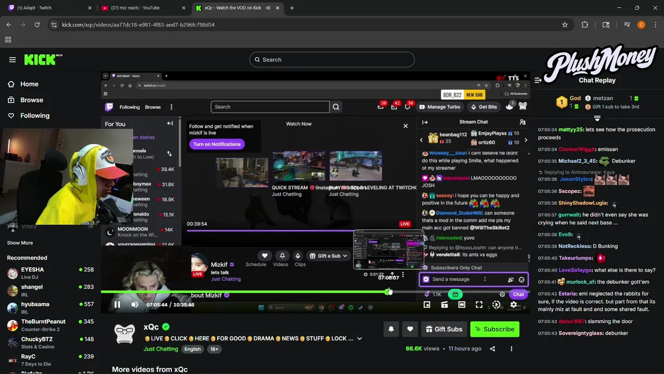Click xQc's channel avatar
The height and width of the screenshot is (374, 664).
click(125, 333)
